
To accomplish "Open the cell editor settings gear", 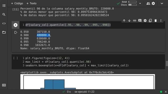I will (145, 21).
